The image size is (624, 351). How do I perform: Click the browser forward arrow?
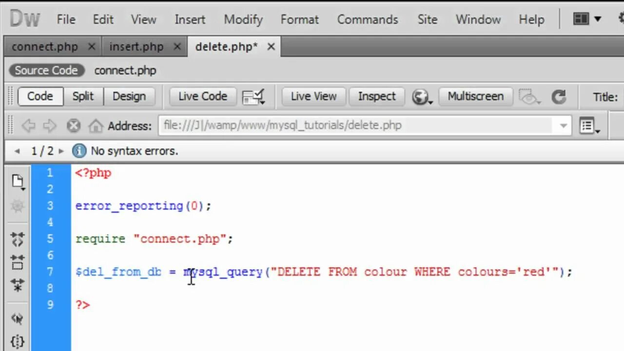coord(50,126)
